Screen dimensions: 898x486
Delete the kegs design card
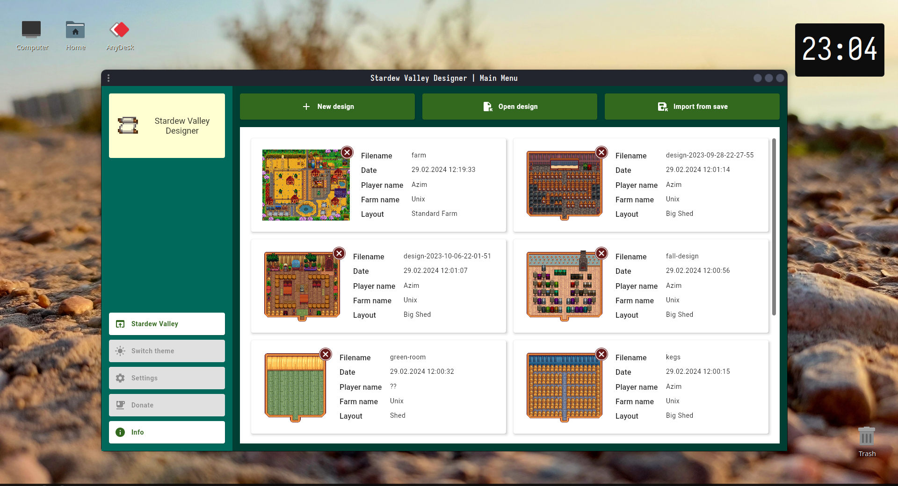pyautogui.click(x=601, y=354)
